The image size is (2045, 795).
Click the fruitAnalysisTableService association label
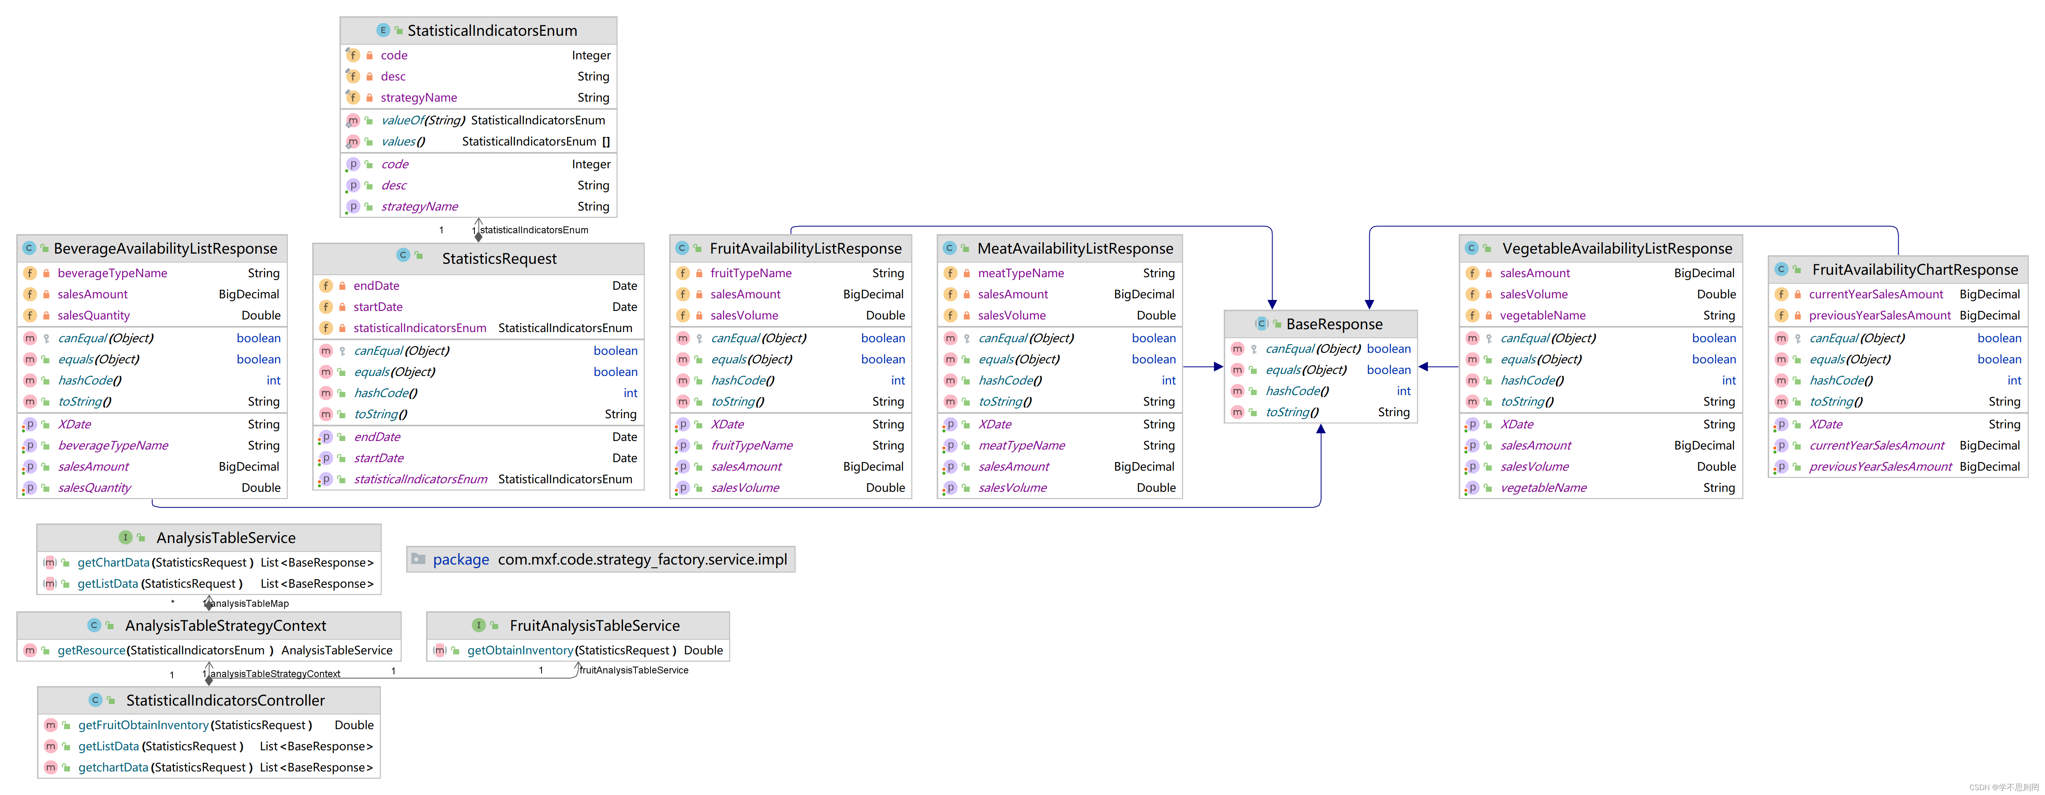(633, 671)
